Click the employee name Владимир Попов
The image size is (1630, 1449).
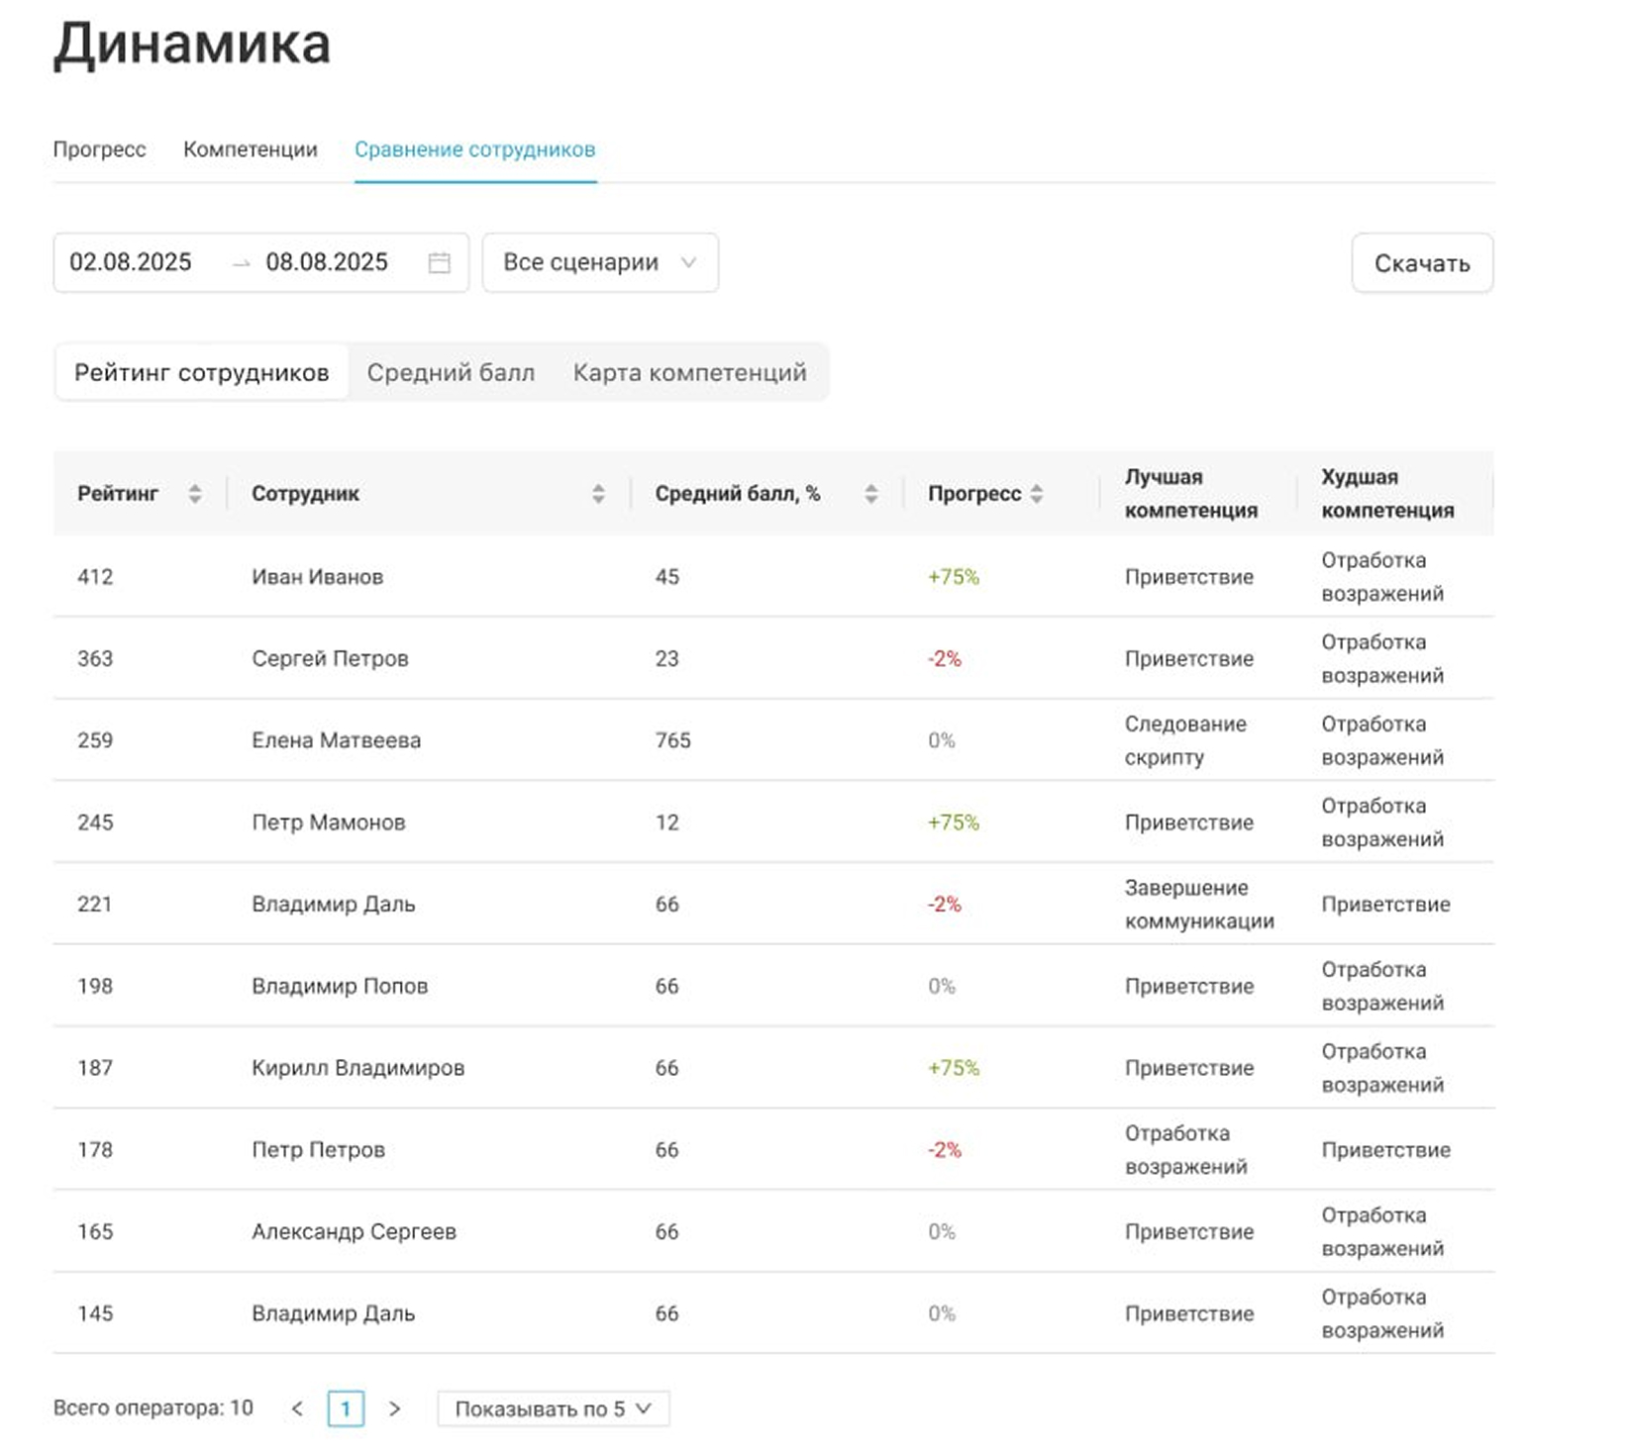pos(340,987)
